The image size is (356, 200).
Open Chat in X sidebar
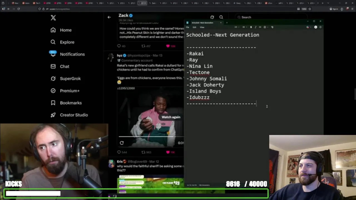60,66
